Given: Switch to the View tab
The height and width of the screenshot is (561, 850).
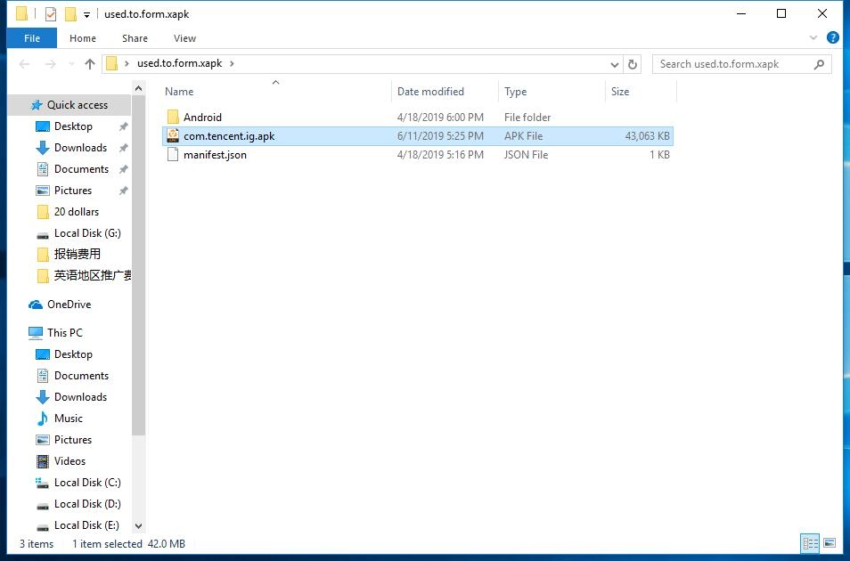Looking at the screenshot, I should point(184,38).
